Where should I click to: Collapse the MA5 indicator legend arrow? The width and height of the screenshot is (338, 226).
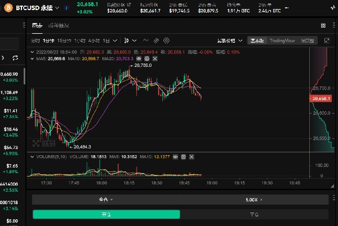pos(32,58)
